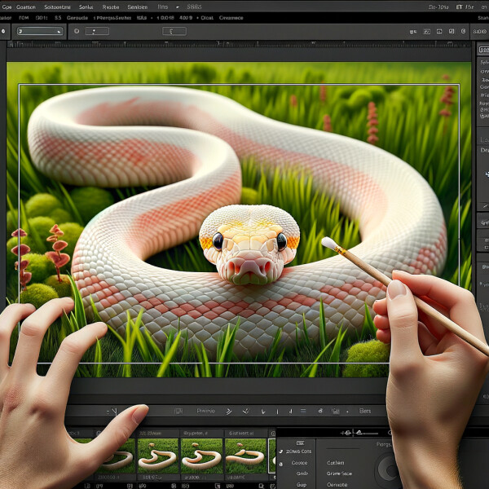489x489 pixels.
Task: Click the checkmark-shaped icon in the bottom toolbar
Action: [x=246, y=412]
